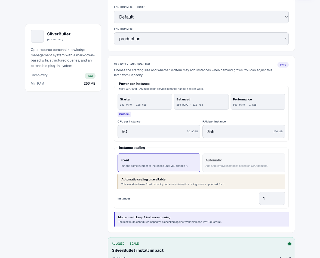Open the Environment Group dropdown showing Default
This screenshot has height=258, width=320.
point(201,17)
